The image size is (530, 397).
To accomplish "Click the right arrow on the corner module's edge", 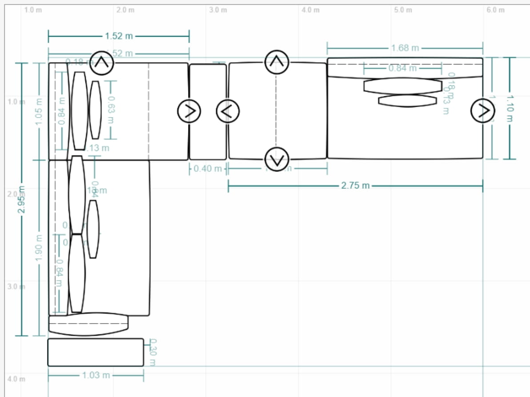I will pos(189,111).
